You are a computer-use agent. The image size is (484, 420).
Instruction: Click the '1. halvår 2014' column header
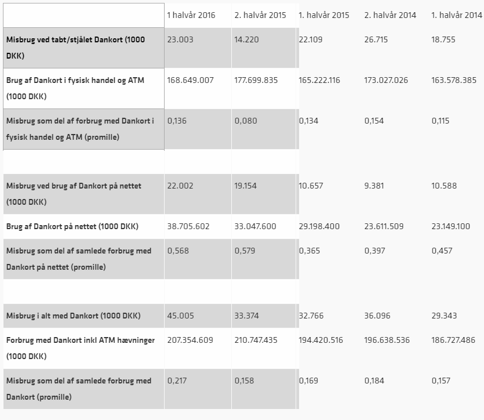coord(457,15)
